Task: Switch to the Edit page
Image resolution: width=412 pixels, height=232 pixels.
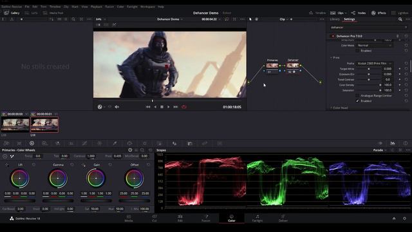Action: coord(180,218)
